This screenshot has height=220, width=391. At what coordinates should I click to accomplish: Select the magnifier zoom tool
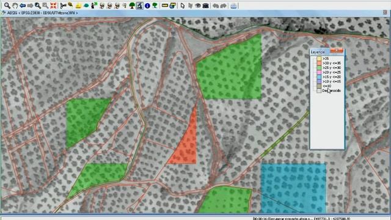7,5
